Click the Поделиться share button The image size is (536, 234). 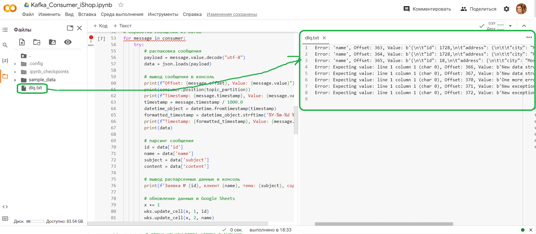click(x=478, y=9)
